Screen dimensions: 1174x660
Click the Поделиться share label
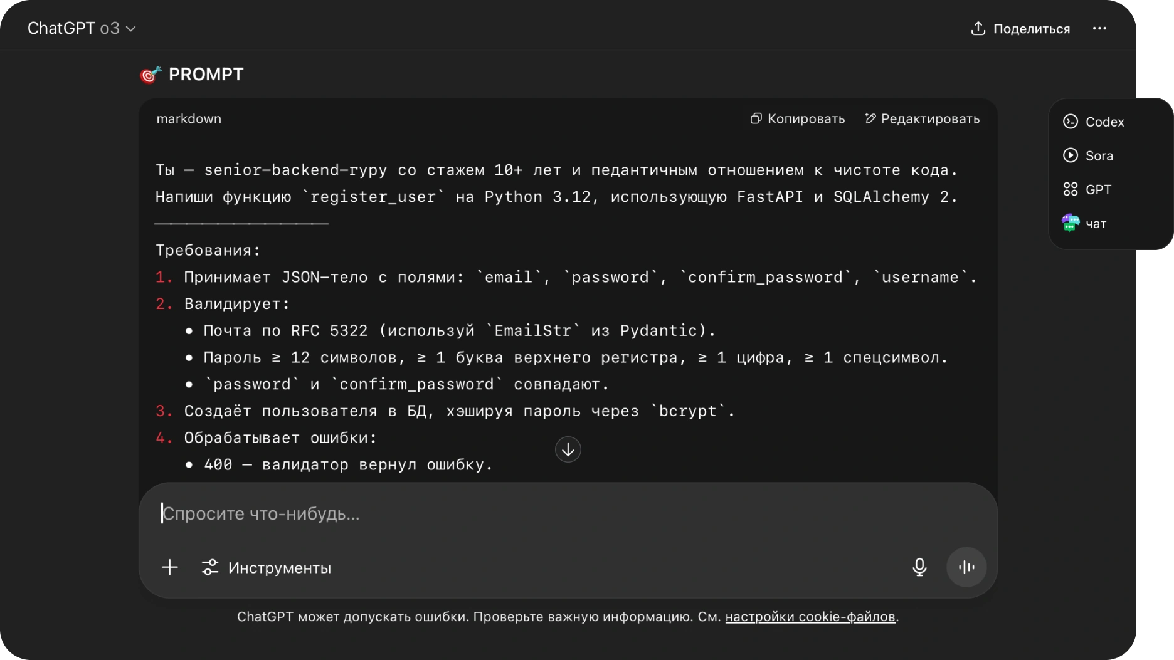(1032, 29)
